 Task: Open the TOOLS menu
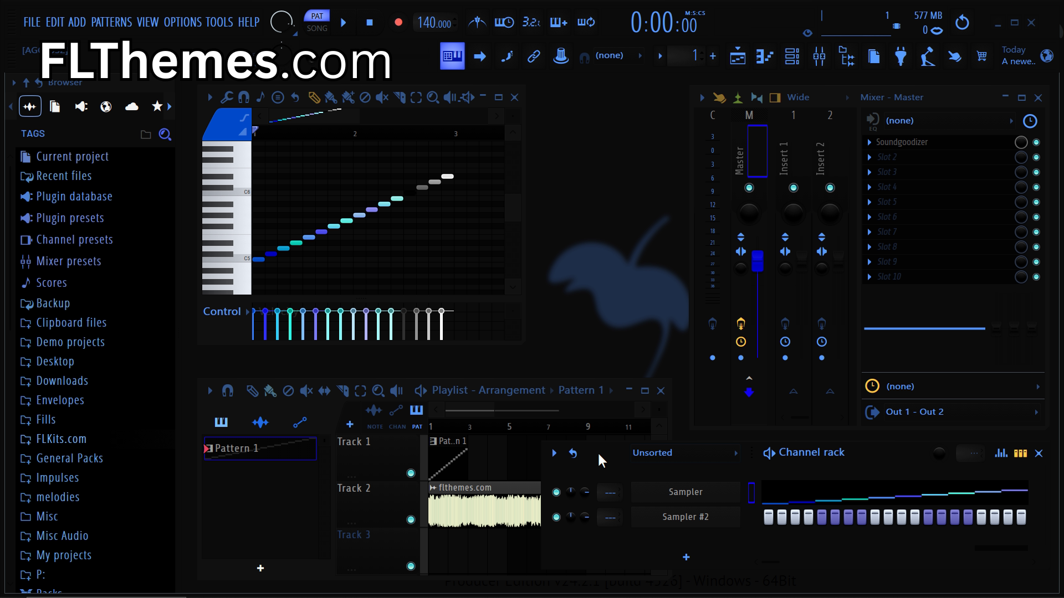(219, 22)
